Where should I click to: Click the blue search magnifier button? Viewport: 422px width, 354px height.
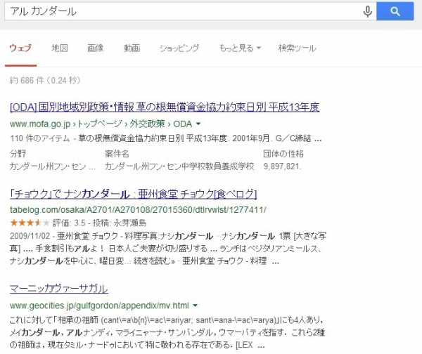click(x=395, y=11)
